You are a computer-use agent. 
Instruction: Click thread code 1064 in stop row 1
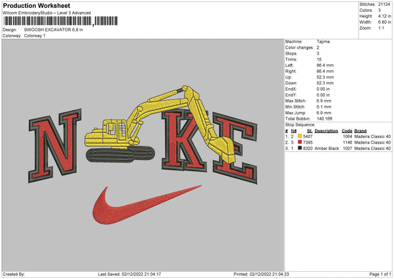coord(347,136)
